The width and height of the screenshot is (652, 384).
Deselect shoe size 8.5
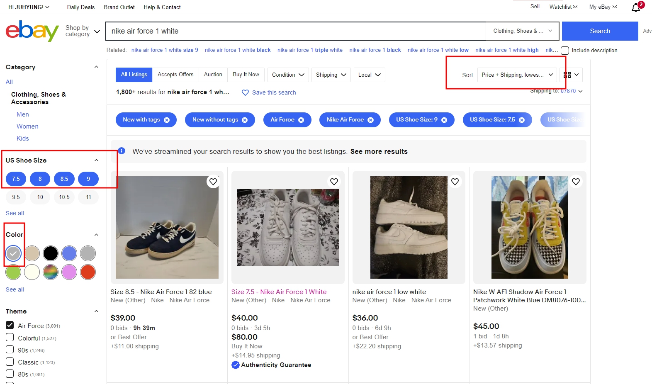(64, 179)
